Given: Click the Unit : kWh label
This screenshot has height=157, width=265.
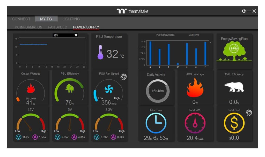Looking at the screenshot, I should point(194,35).
